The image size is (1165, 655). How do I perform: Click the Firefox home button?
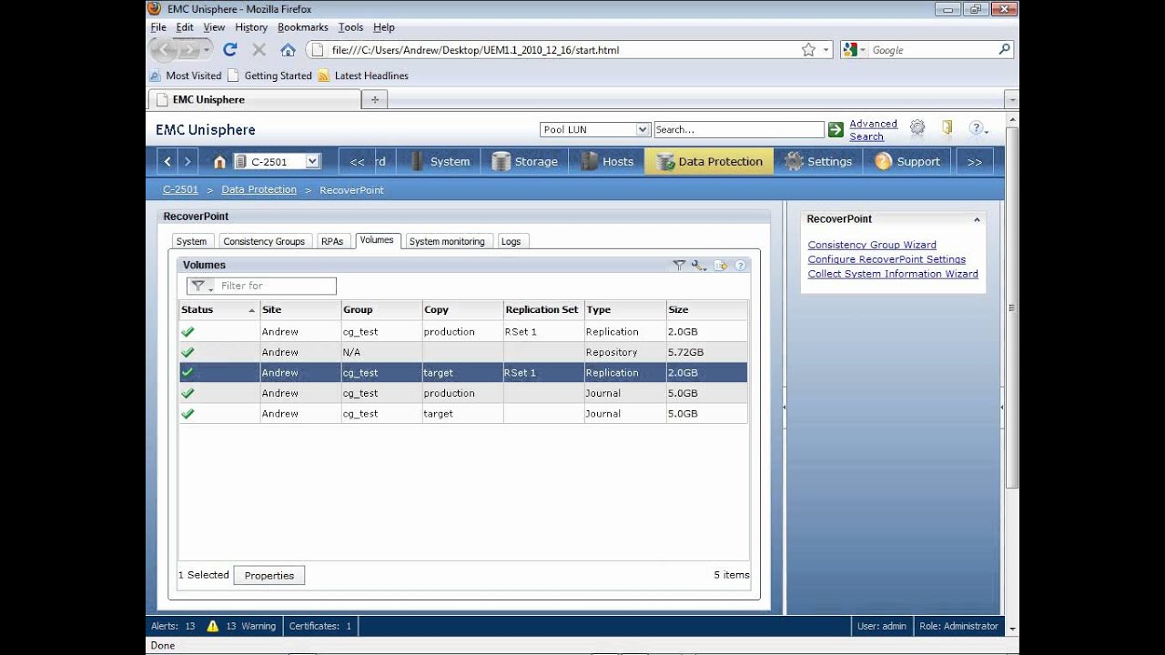click(x=289, y=49)
